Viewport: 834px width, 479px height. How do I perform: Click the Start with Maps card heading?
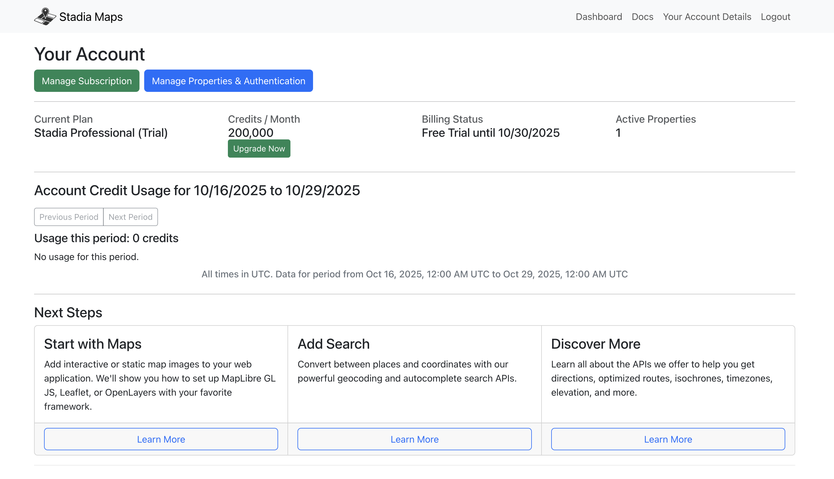pyautogui.click(x=93, y=344)
